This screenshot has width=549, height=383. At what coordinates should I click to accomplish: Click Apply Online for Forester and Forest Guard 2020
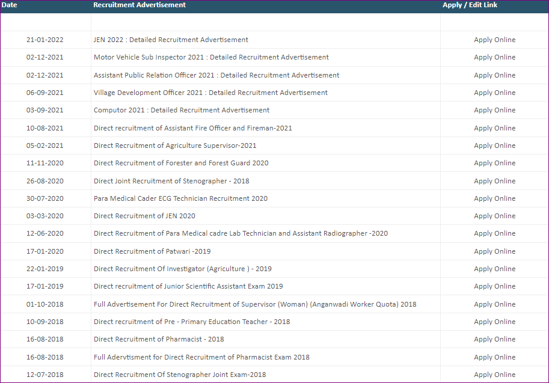coord(494,163)
